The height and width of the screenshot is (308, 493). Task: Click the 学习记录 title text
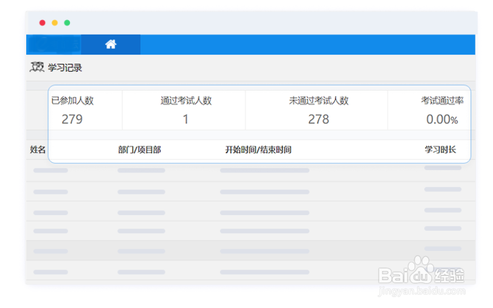click(x=65, y=67)
